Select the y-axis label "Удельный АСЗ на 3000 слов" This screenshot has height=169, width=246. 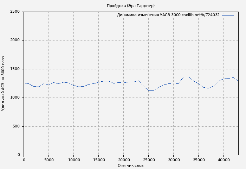click(x=3, y=83)
